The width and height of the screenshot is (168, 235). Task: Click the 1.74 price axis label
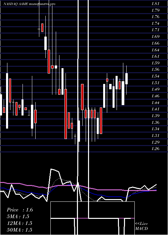tap(155, 23)
